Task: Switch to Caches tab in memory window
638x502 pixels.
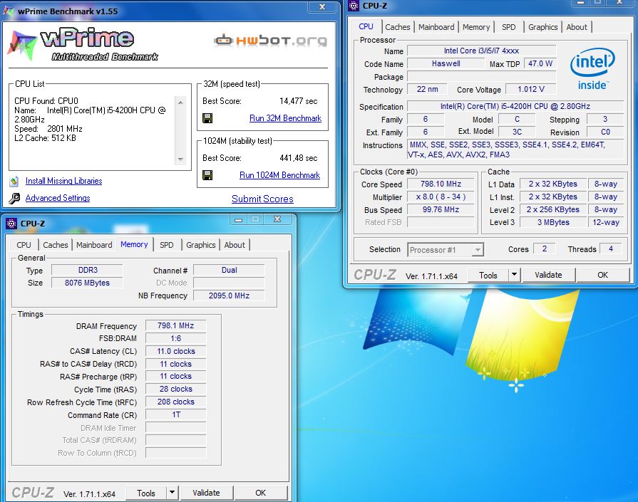Action: point(56,245)
